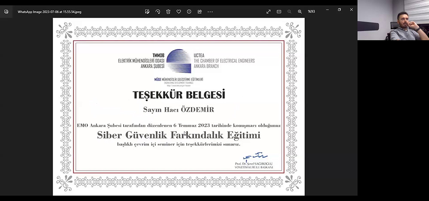
Task: Click the %93 zoom percentage value
Action: pyautogui.click(x=311, y=12)
